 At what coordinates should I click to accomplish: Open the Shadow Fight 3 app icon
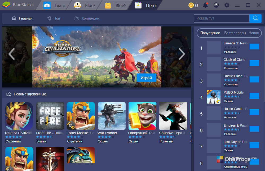click(173, 116)
